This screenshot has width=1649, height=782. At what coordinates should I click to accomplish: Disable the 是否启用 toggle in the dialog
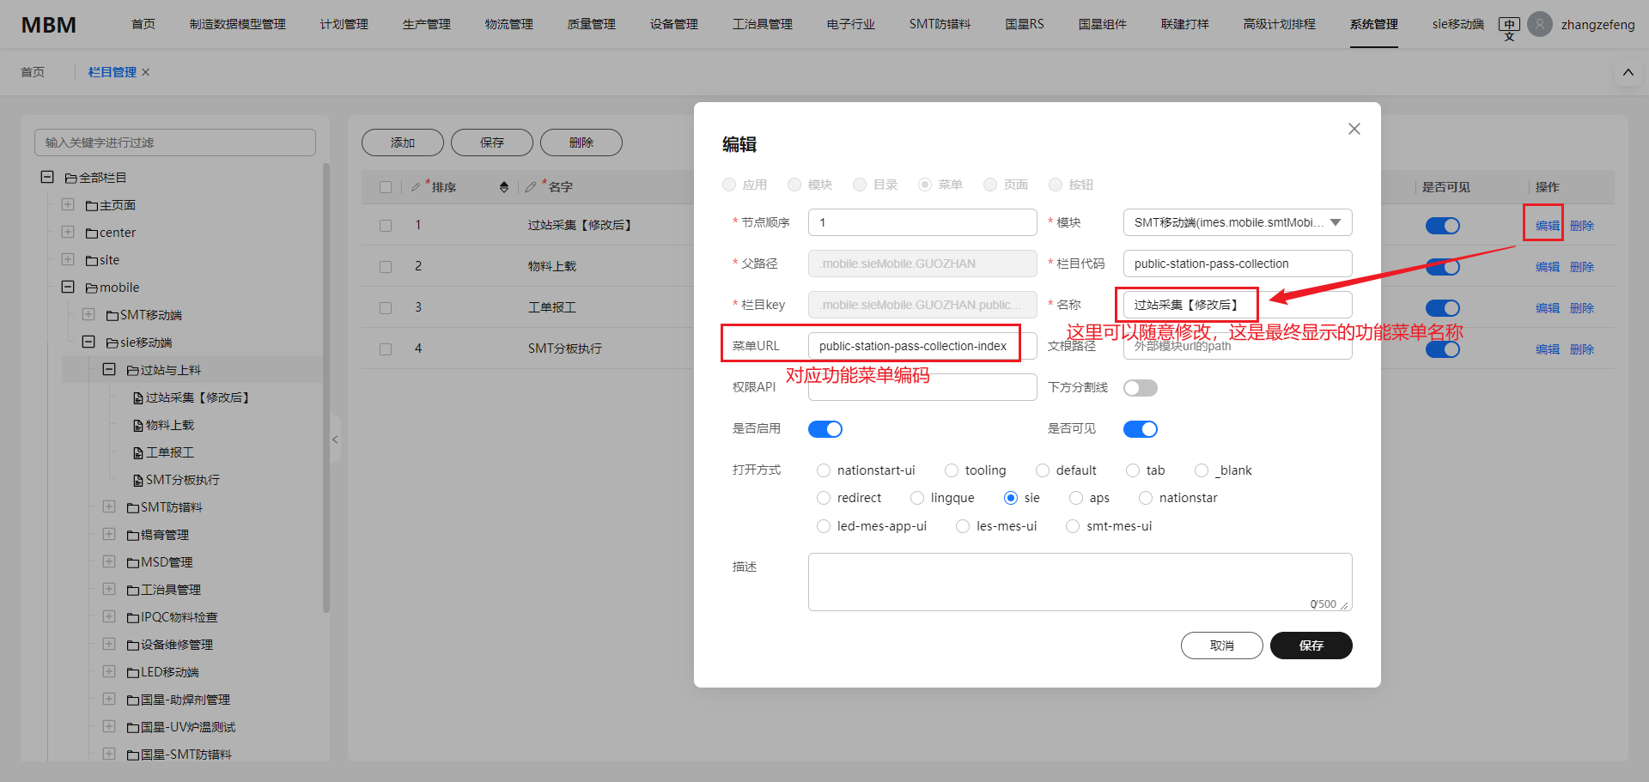(825, 428)
